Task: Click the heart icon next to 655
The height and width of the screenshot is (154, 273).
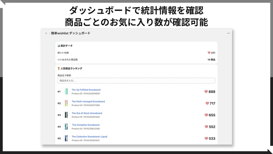Action: point(206,115)
